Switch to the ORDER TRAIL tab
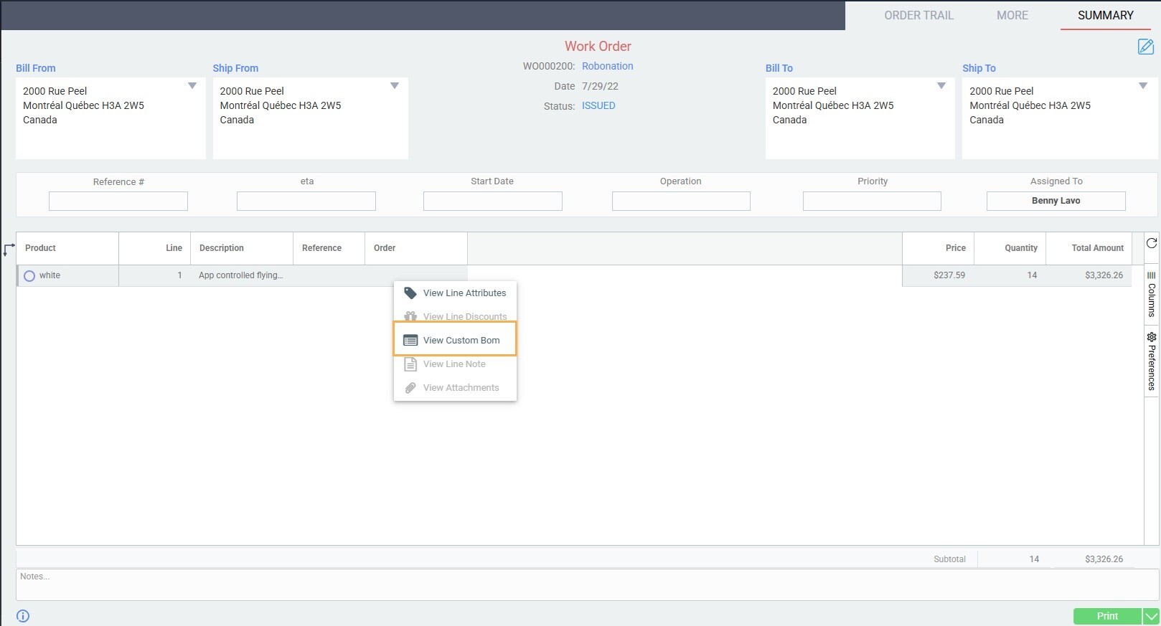This screenshot has height=626, width=1161. [x=918, y=15]
